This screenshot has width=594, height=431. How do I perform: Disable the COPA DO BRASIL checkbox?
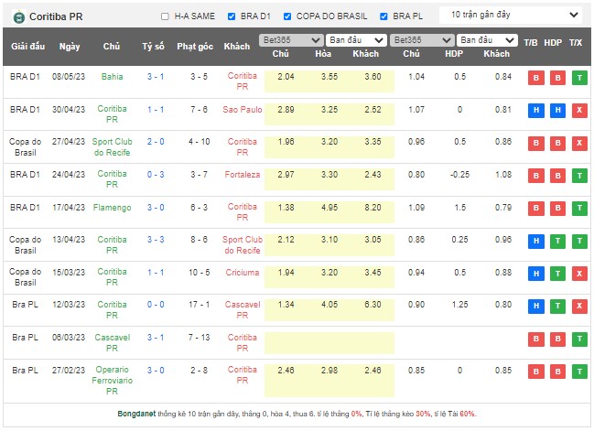288,16
